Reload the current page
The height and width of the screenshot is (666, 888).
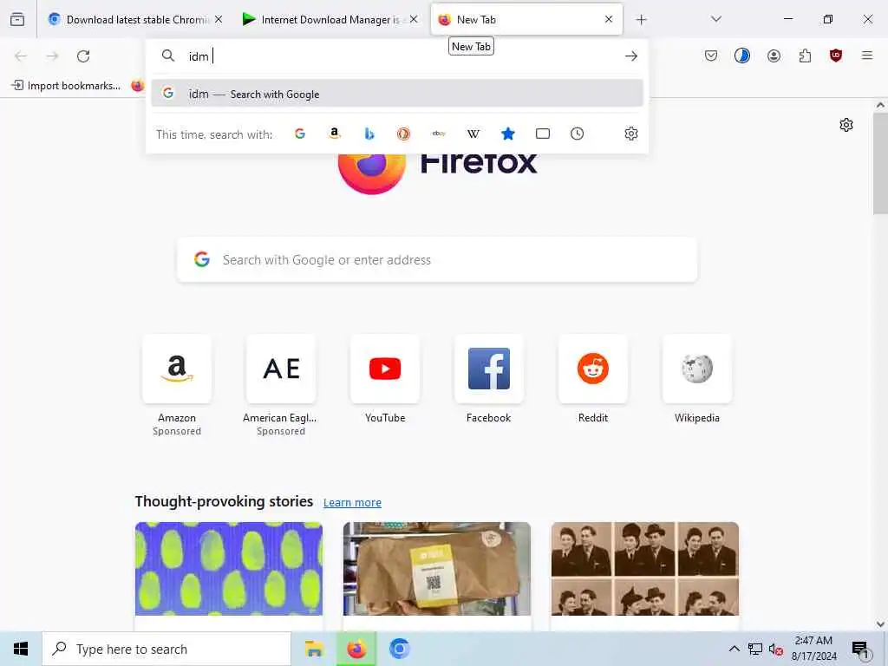click(x=83, y=56)
